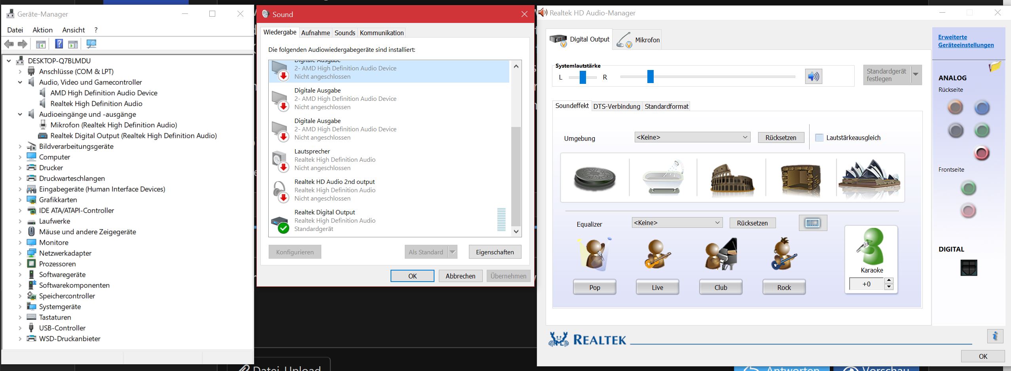Click the guitar player Live equalizer icon
Image resolution: width=1011 pixels, height=371 pixels.
657,254
